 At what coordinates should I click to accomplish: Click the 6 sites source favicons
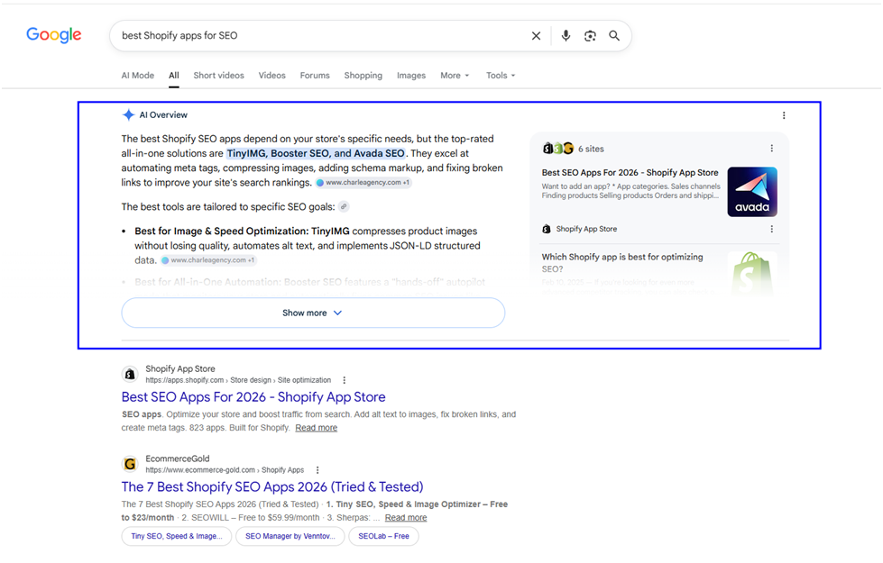pyautogui.click(x=558, y=149)
